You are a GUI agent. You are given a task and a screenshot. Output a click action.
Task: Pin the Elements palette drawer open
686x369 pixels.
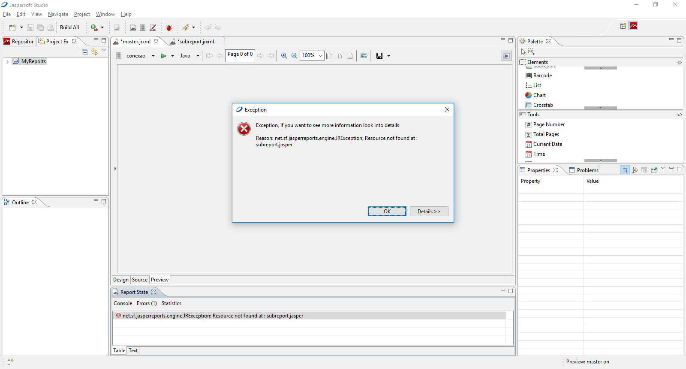click(679, 62)
